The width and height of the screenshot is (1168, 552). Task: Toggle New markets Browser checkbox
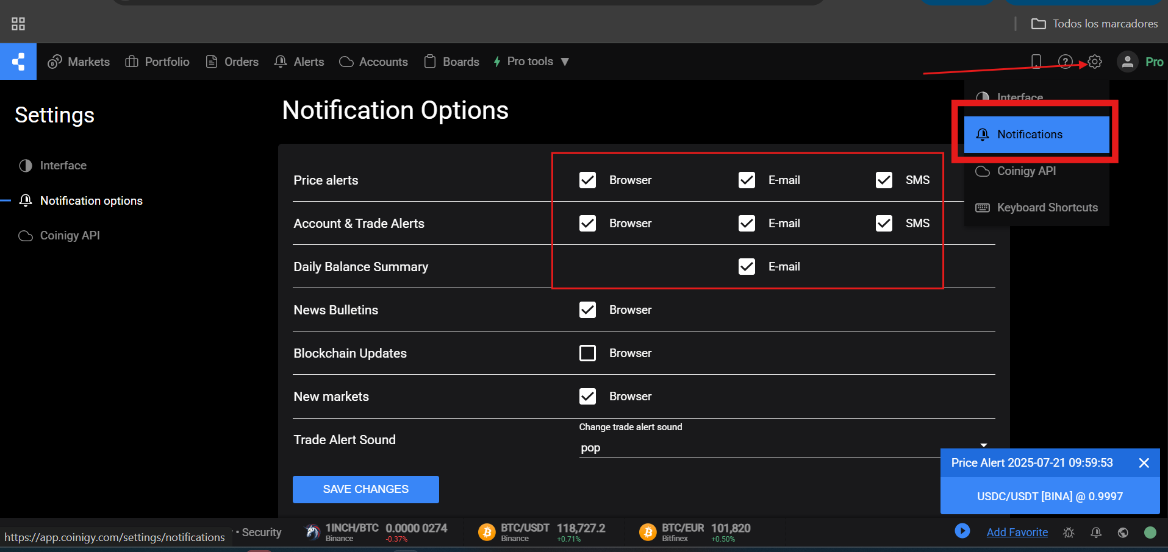pos(587,397)
